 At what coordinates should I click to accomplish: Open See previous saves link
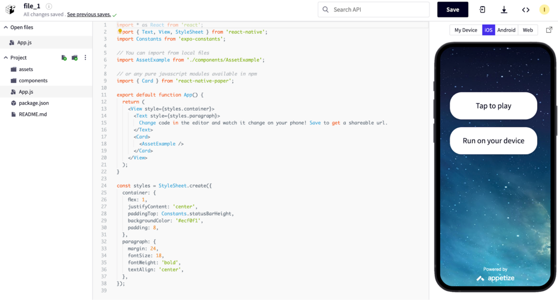click(90, 14)
